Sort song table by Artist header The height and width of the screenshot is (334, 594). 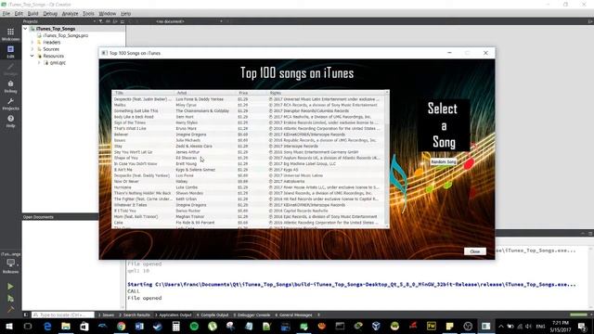pyautogui.click(x=205, y=93)
